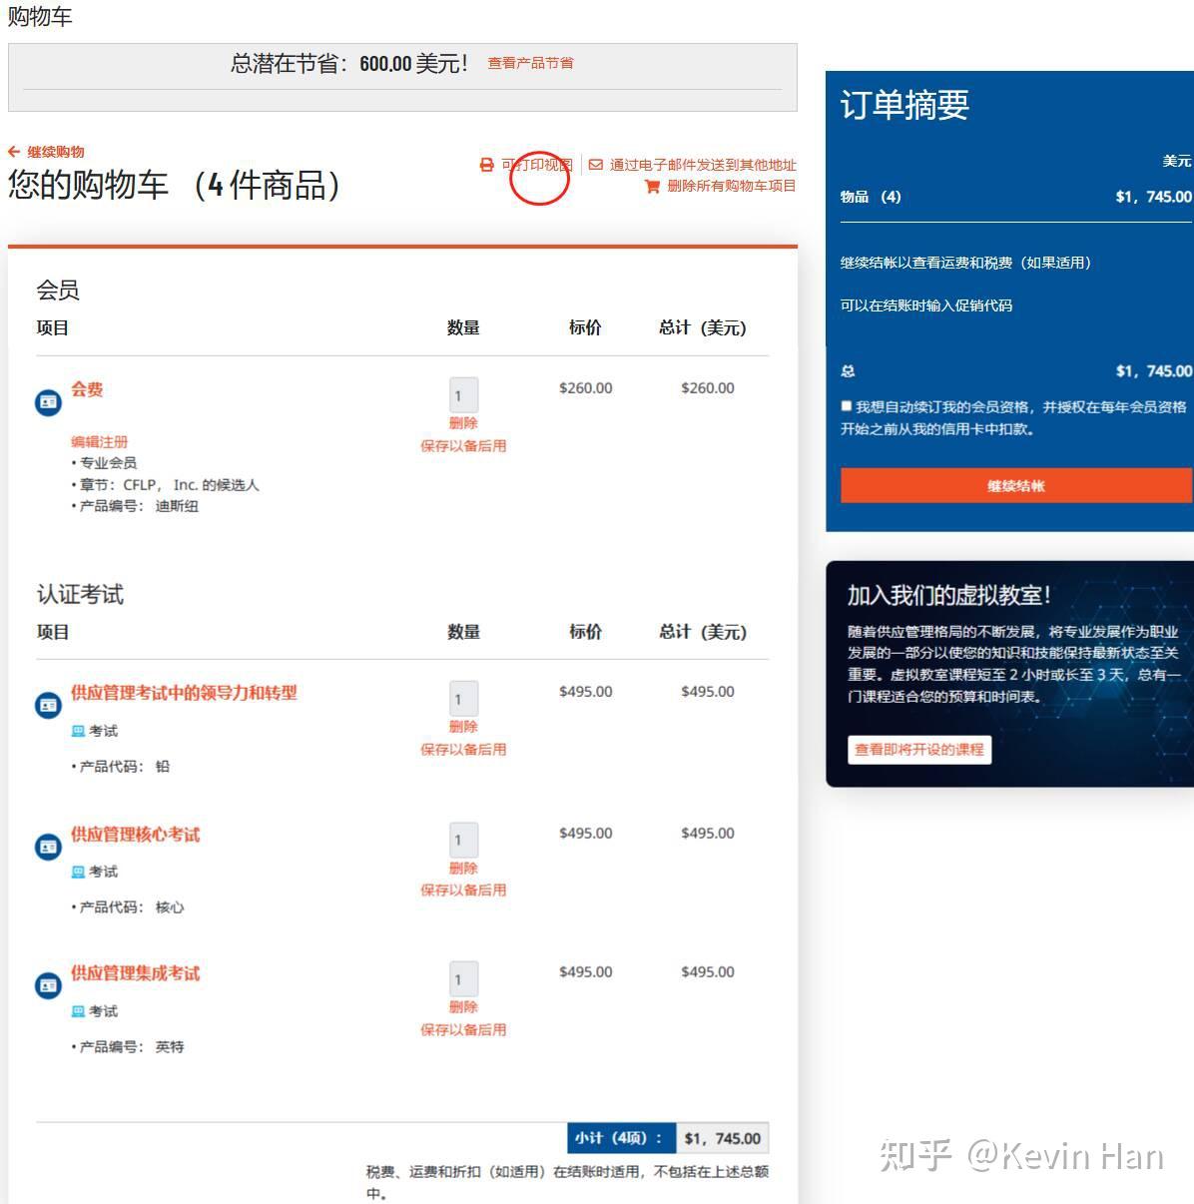Click the 总潜在节省 600.00 美元 text
Screen dimensions: 1194x1204
click(x=348, y=64)
